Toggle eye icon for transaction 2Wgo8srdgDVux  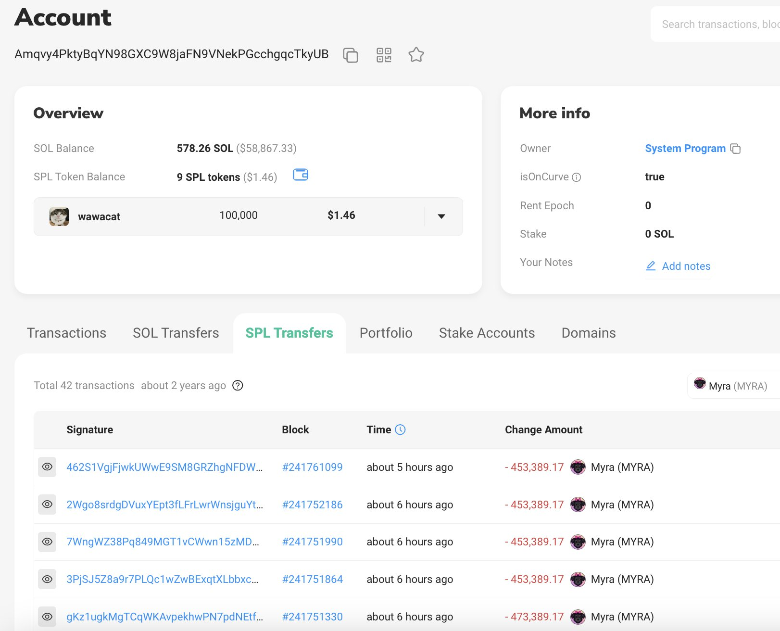[47, 505]
